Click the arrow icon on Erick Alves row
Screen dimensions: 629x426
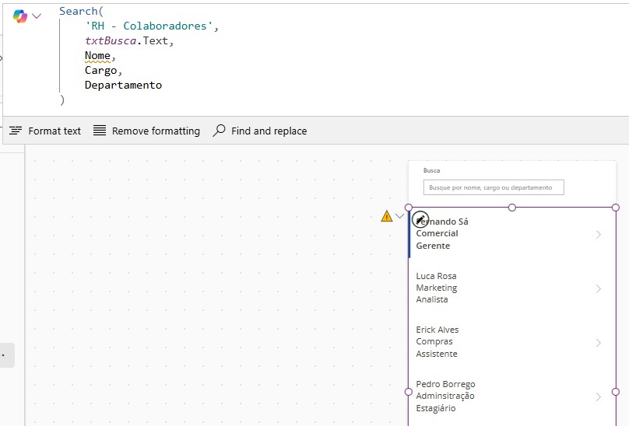click(598, 343)
